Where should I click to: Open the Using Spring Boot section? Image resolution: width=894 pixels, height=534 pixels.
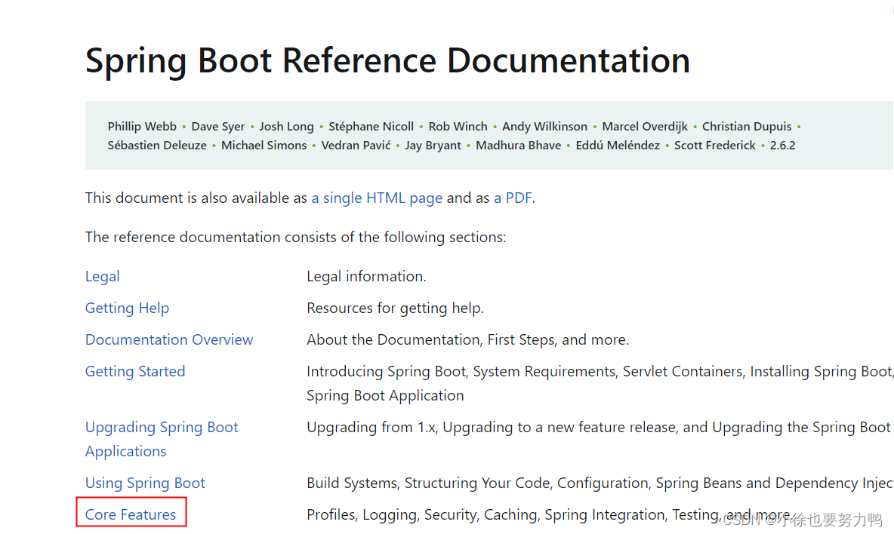click(145, 483)
